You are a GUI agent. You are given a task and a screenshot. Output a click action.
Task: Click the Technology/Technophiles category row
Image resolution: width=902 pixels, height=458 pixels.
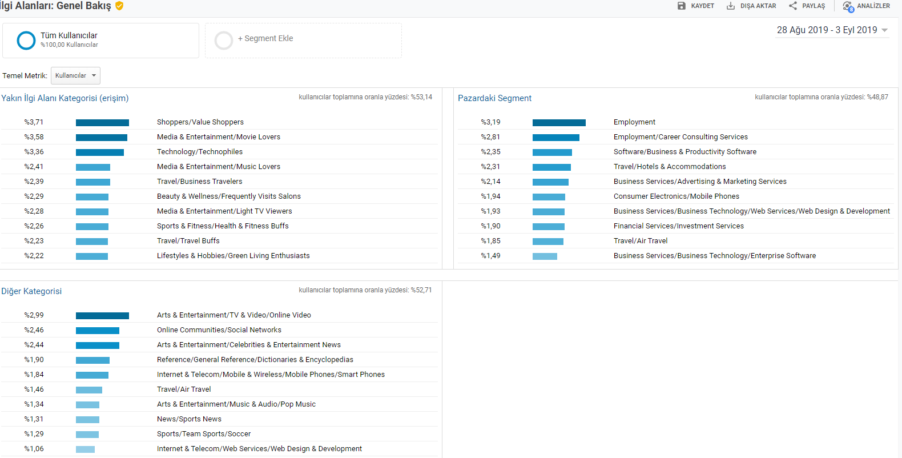(x=199, y=152)
